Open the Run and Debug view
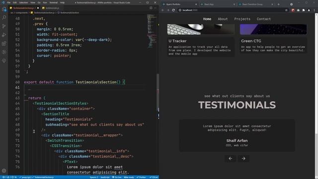318x179 pixels. (4, 35)
